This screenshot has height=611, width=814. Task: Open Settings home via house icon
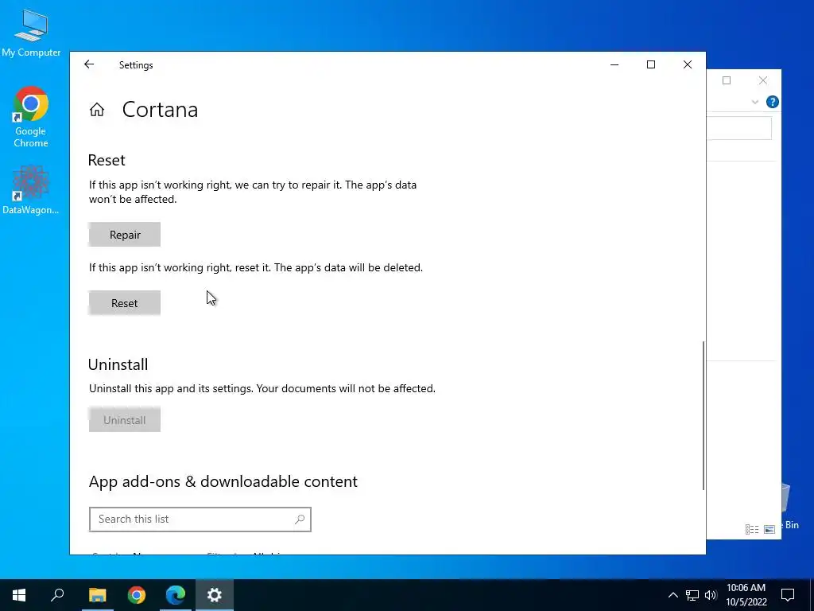97,110
